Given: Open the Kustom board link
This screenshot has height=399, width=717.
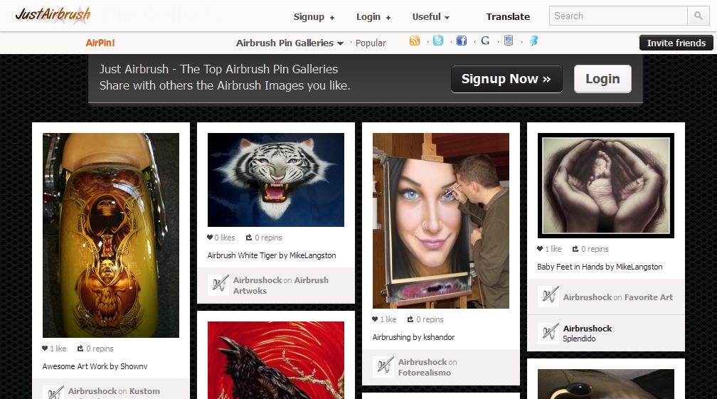Looking at the screenshot, I should (x=144, y=392).
